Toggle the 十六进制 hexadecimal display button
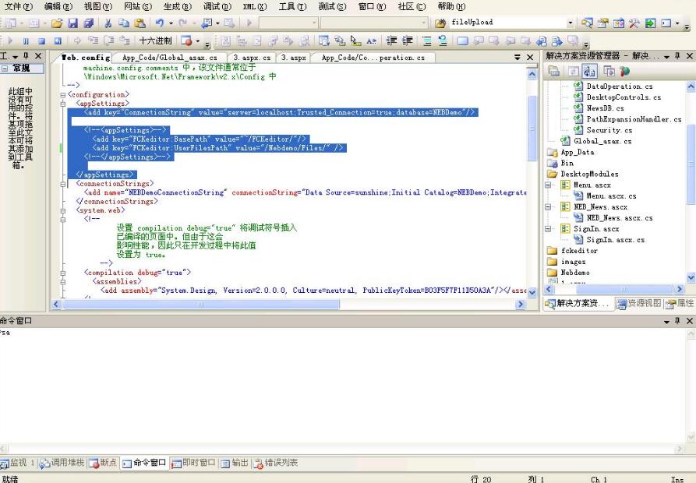This screenshot has height=483, width=696. pyautogui.click(x=155, y=41)
